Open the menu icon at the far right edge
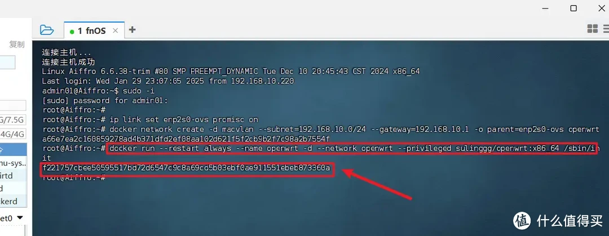Viewport: 609px width, 236px height. pos(606,29)
